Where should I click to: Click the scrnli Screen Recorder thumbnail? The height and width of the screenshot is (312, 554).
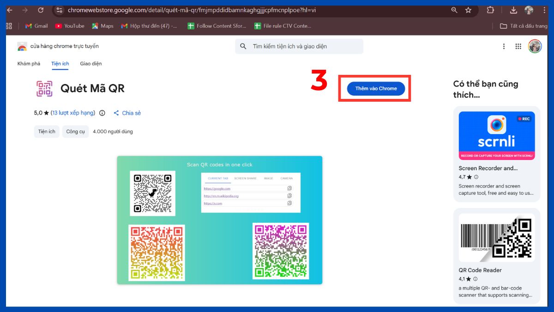point(496,135)
